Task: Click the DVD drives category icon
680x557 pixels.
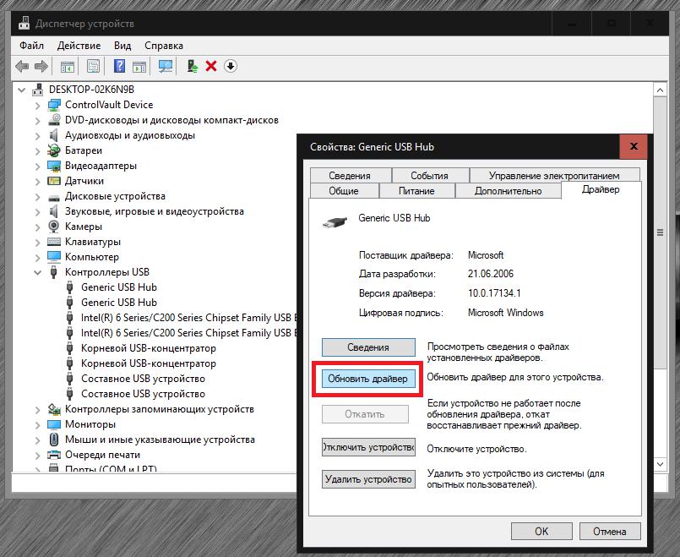Action: click(x=54, y=120)
